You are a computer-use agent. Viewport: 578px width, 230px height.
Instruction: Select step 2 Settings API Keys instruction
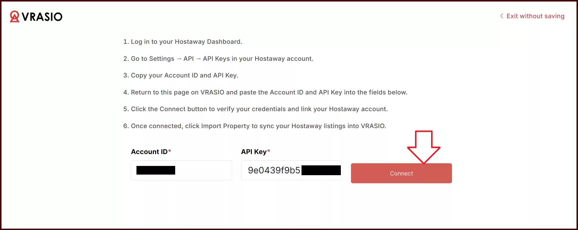coord(218,59)
